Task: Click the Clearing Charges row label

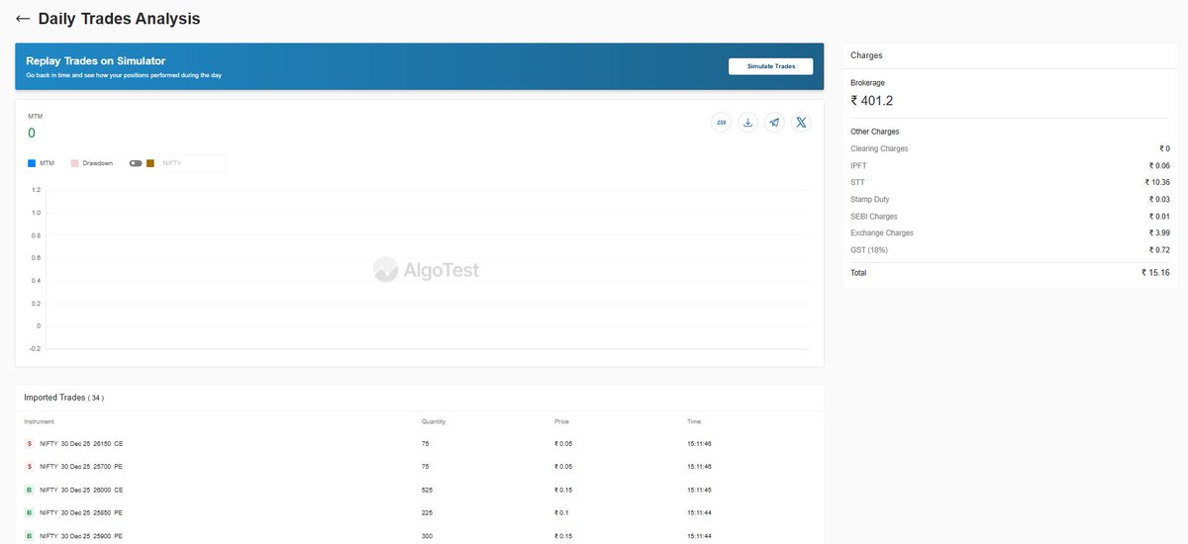Action: (879, 148)
